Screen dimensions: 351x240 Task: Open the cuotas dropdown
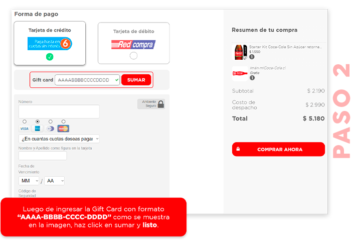59,139
